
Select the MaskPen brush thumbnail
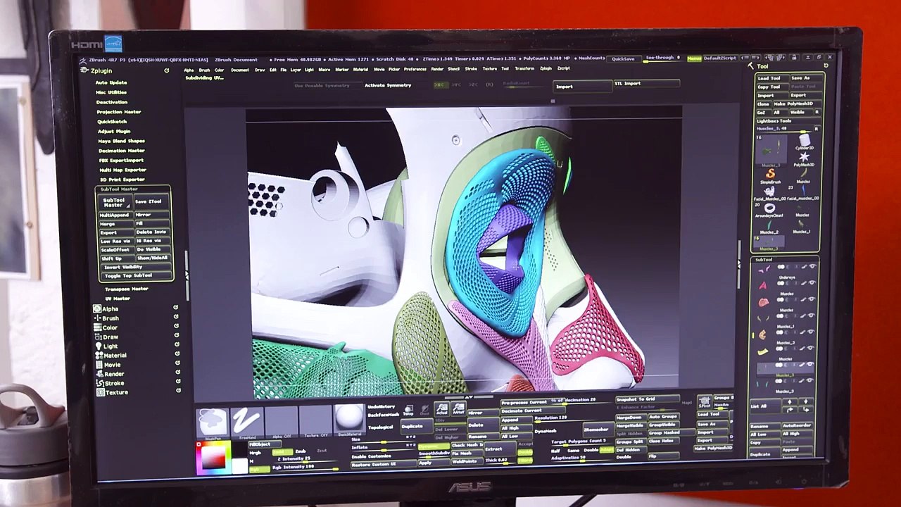pyautogui.click(x=213, y=421)
